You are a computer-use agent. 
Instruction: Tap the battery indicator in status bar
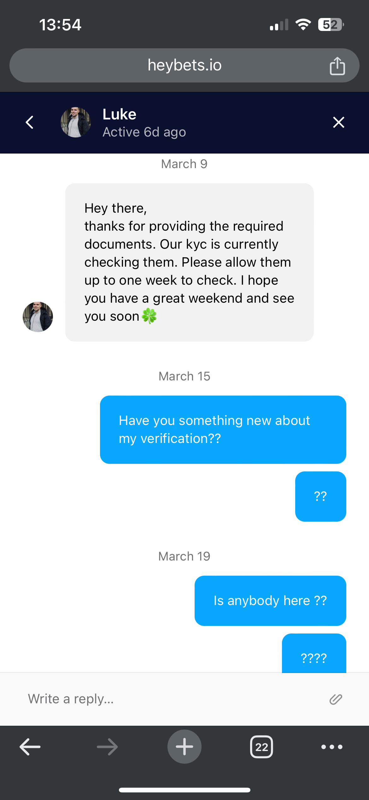pos(331,25)
